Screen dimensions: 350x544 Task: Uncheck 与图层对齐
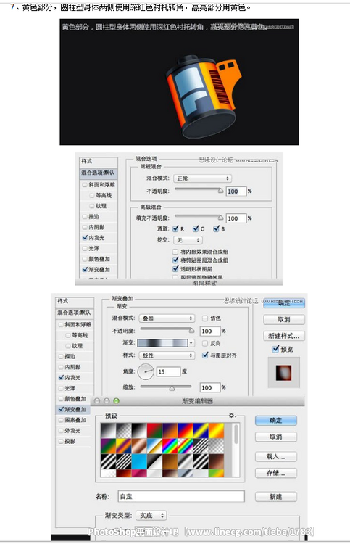(205, 355)
